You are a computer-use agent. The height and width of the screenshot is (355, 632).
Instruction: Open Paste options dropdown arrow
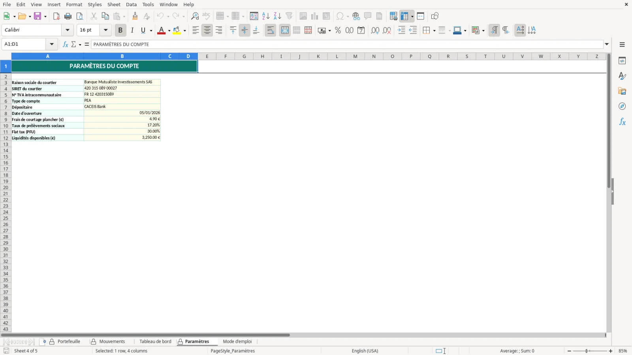point(124,16)
